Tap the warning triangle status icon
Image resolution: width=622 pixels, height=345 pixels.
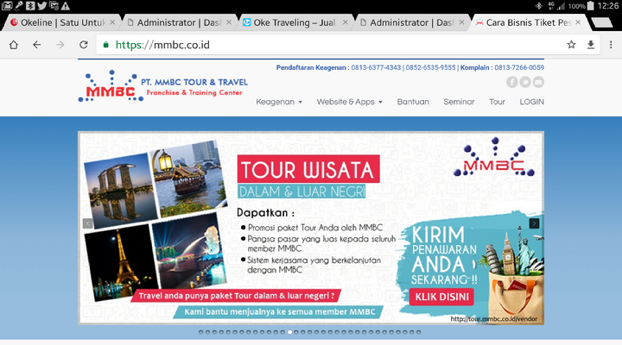click(66, 5)
